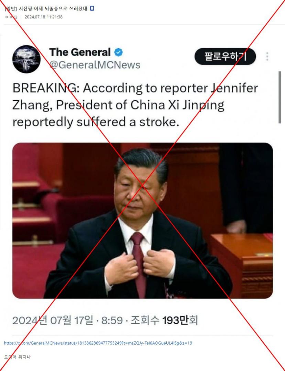Open The General's skull profile avatar
The width and height of the screenshot is (285, 371).
tap(26, 59)
